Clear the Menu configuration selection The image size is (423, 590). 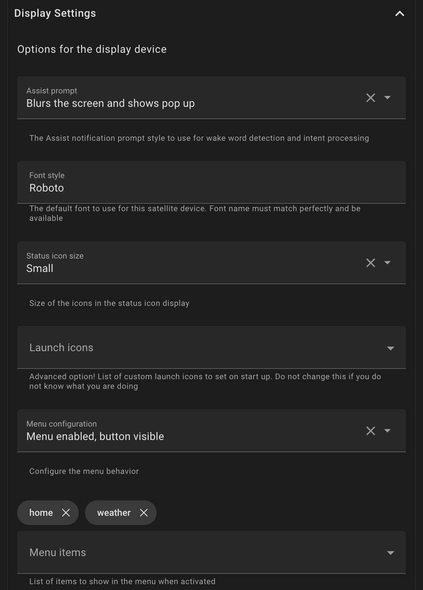click(x=371, y=431)
